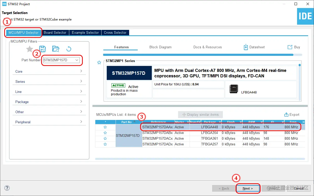Click the Flash column header

(x=232, y=122)
